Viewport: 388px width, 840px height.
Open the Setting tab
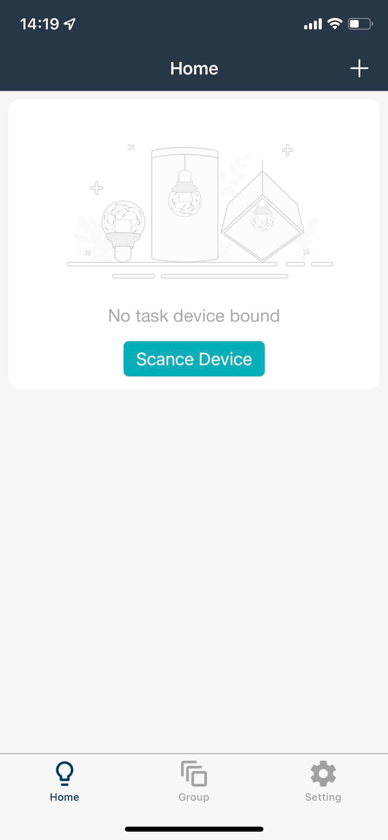point(323,782)
